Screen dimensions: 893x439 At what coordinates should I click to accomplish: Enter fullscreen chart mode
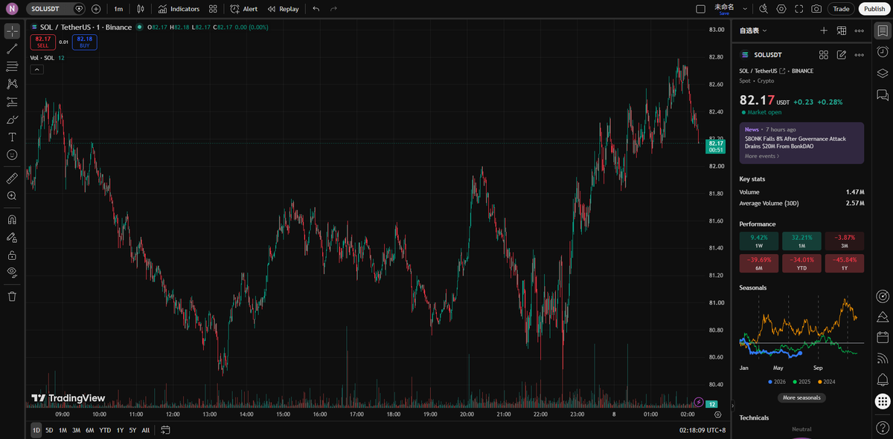(x=799, y=9)
